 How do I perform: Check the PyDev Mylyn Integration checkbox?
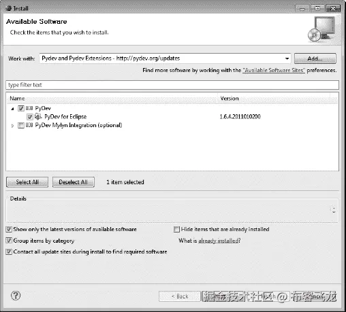21,125
